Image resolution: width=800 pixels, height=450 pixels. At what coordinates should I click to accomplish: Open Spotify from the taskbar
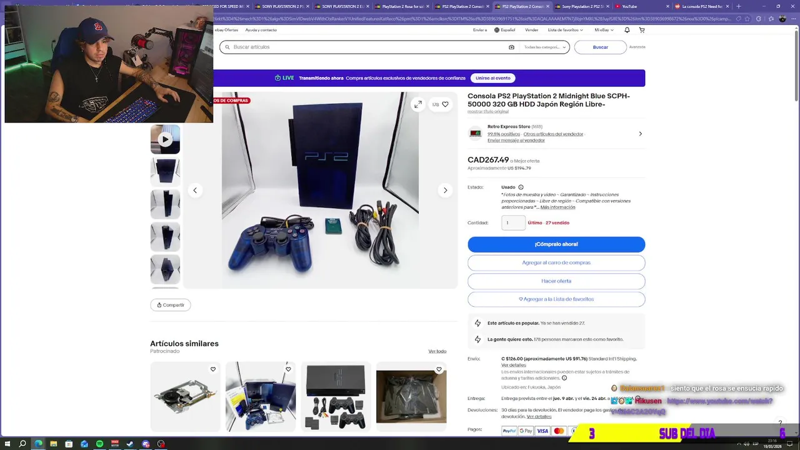pos(100,444)
